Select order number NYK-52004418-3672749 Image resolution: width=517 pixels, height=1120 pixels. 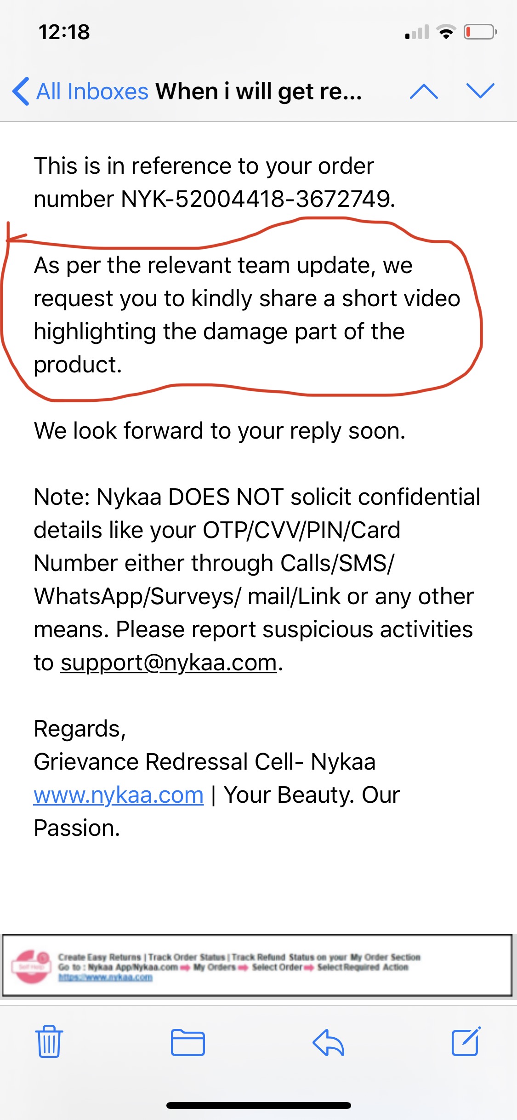[257, 199]
